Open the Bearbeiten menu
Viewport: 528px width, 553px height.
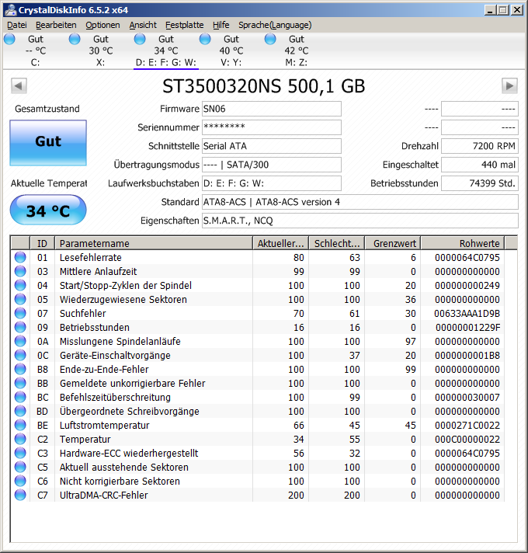tap(56, 25)
